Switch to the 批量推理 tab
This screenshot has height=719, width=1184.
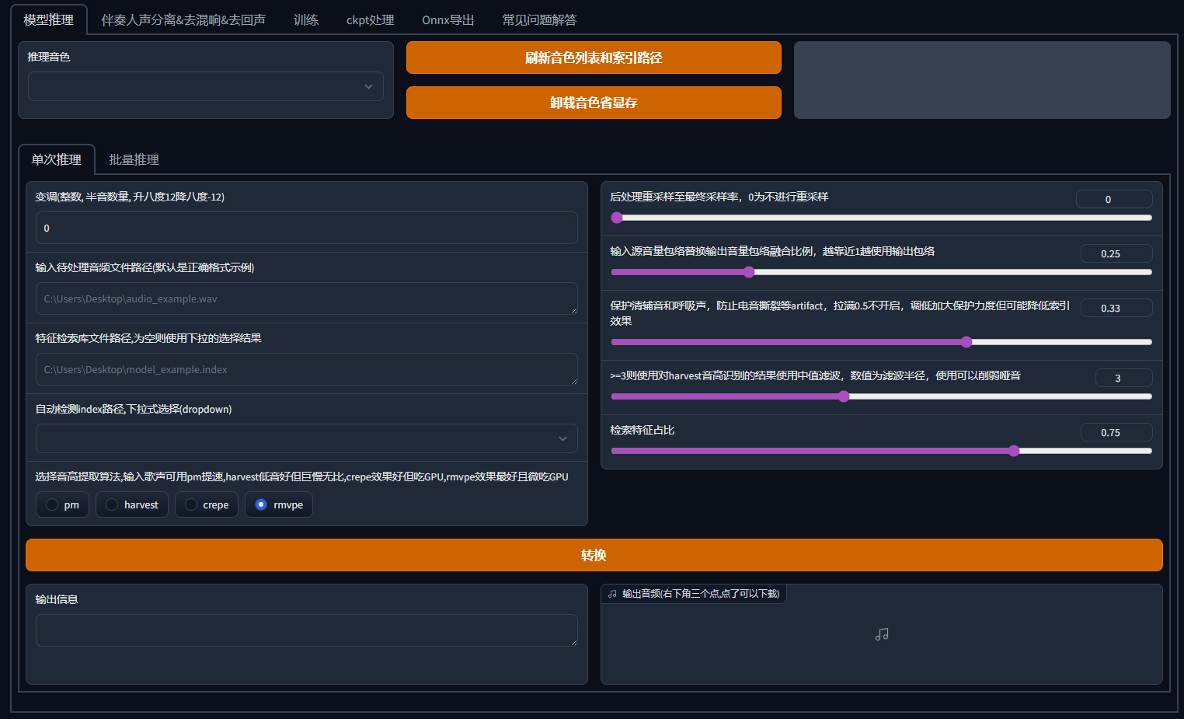point(134,159)
